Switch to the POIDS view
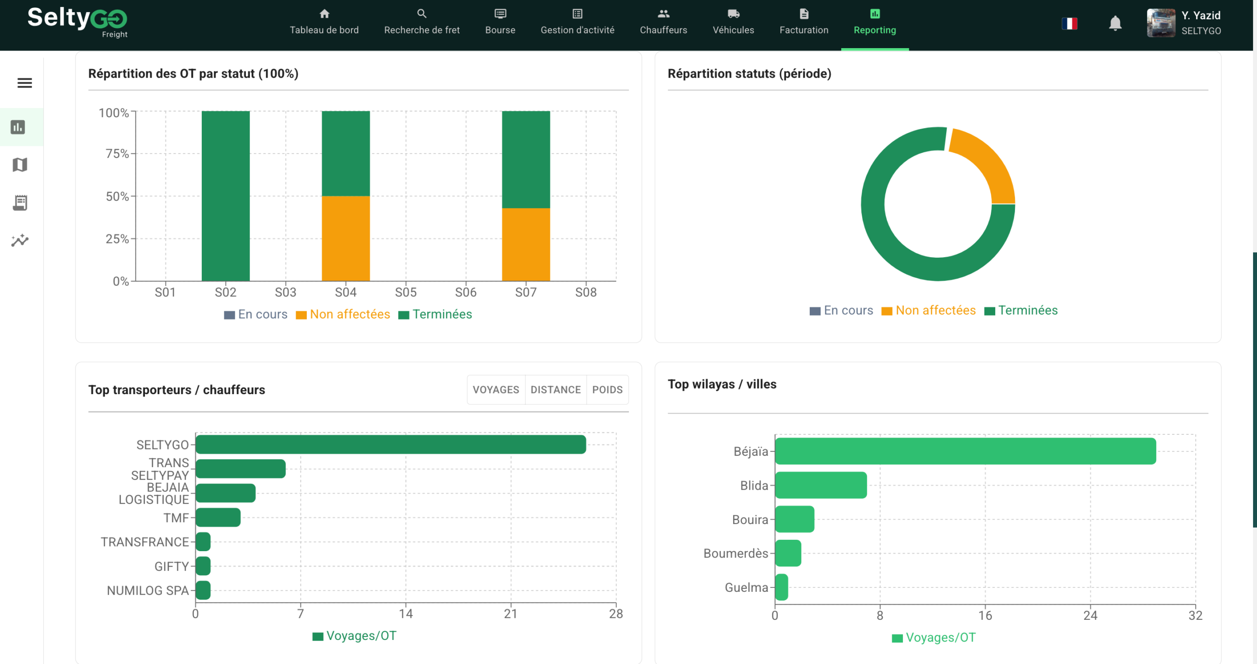The height and width of the screenshot is (664, 1257). click(607, 390)
